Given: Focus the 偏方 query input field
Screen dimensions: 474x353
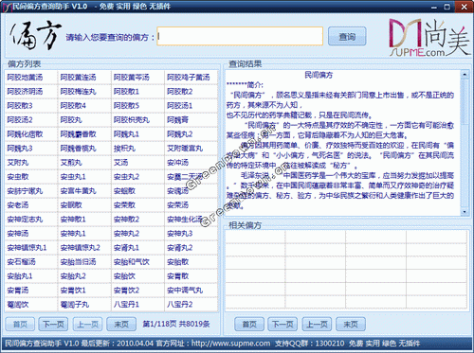Looking at the screenshot, I should [x=240, y=36].
